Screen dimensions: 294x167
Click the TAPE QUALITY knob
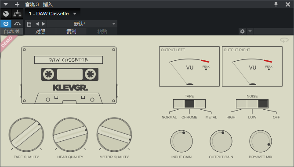click(26, 135)
